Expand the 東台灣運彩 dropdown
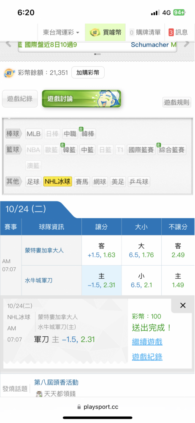This screenshot has width=195, height=423. click(61, 33)
